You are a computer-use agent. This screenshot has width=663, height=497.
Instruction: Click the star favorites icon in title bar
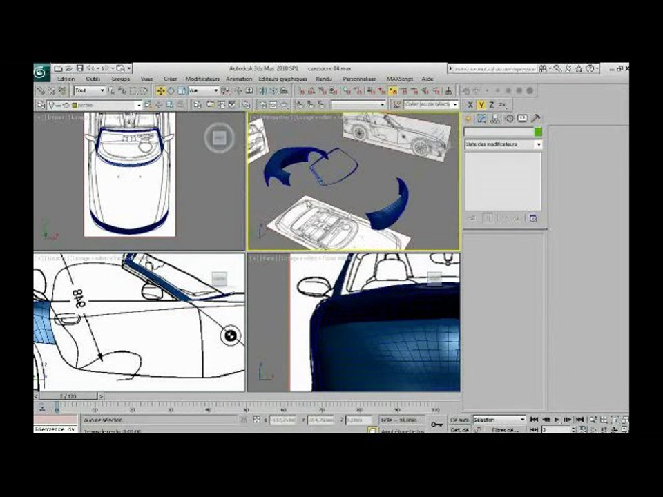579,68
